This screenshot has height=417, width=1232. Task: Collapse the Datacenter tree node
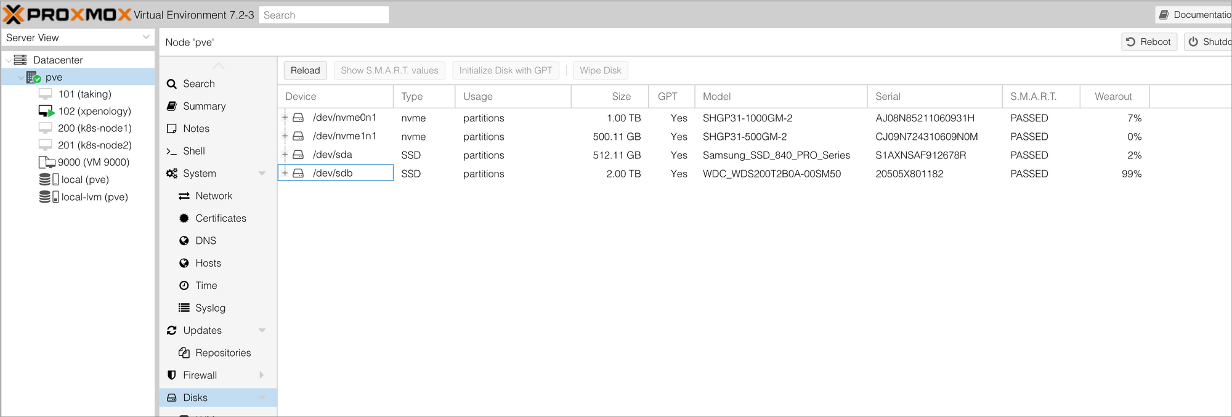8,60
